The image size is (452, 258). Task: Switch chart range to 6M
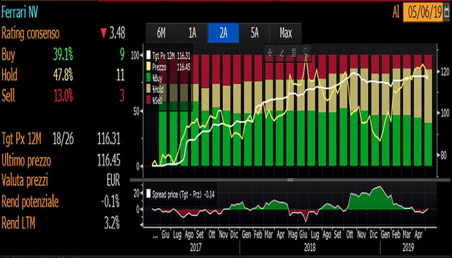[161, 34]
